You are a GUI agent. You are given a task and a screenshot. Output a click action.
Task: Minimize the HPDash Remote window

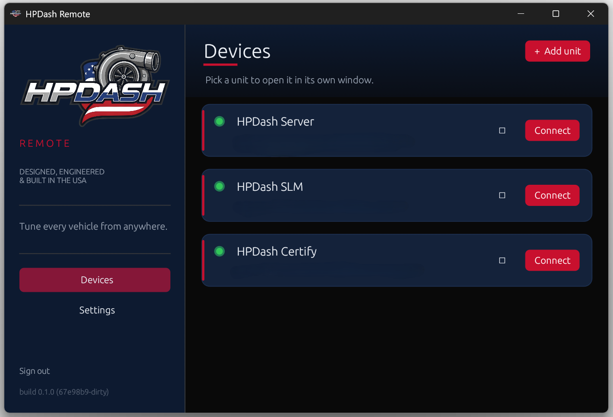pos(521,14)
